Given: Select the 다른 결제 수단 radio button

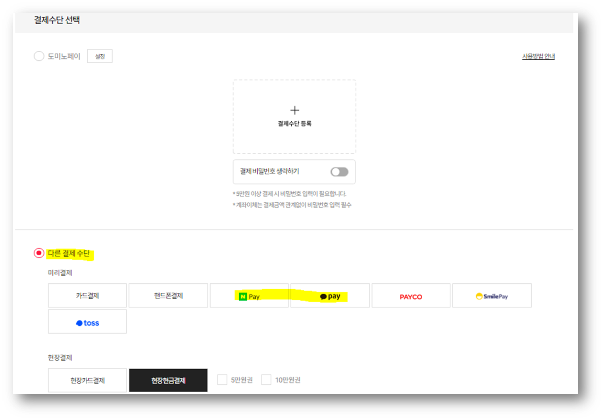Looking at the screenshot, I should pyautogui.click(x=39, y=253).
